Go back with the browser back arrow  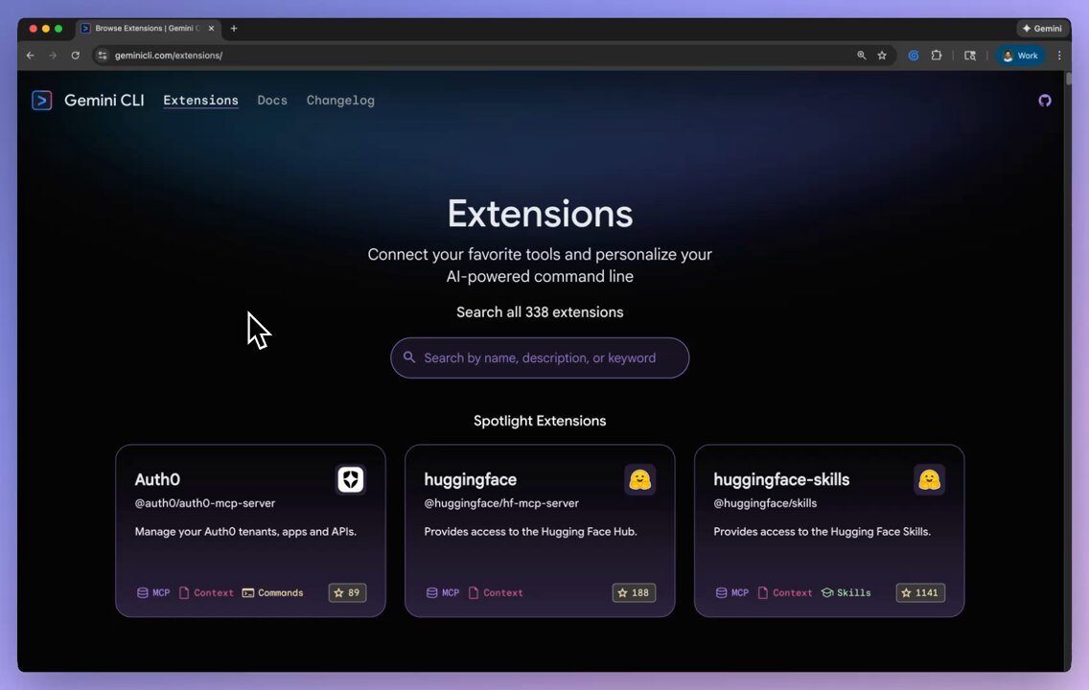(x=31, y=56)
